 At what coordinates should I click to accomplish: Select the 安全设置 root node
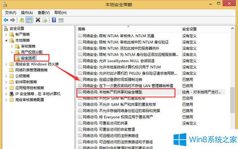[x=17, y=28]
